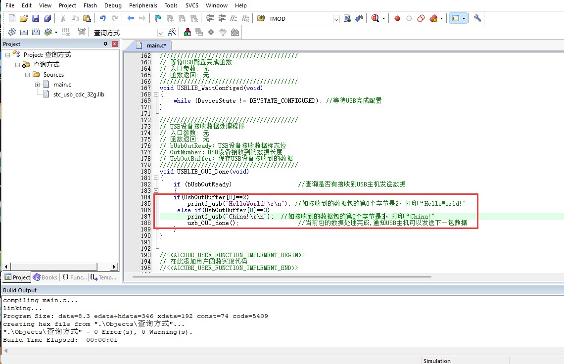Collapse the function block at line 168
Image resolution: width=564 pixels, height=364 pixels.
point(157,94)
